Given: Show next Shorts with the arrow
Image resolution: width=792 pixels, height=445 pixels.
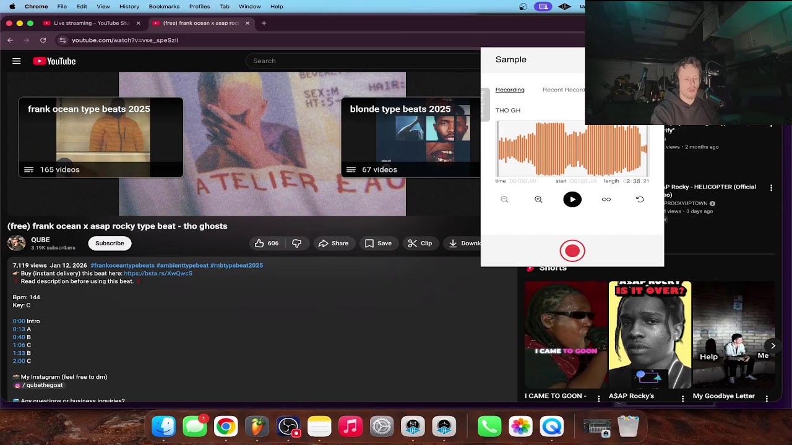Looking at the screenshot, I should (773, 346).
